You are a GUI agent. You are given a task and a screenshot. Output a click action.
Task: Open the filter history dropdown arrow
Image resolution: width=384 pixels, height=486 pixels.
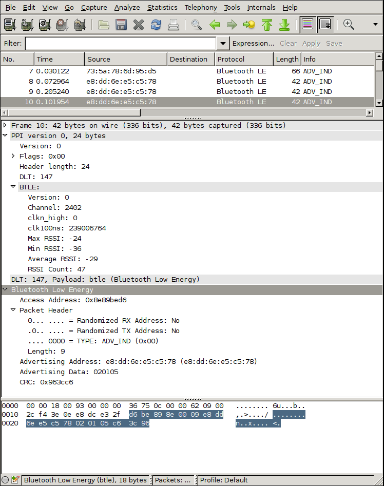pos(223,44)
